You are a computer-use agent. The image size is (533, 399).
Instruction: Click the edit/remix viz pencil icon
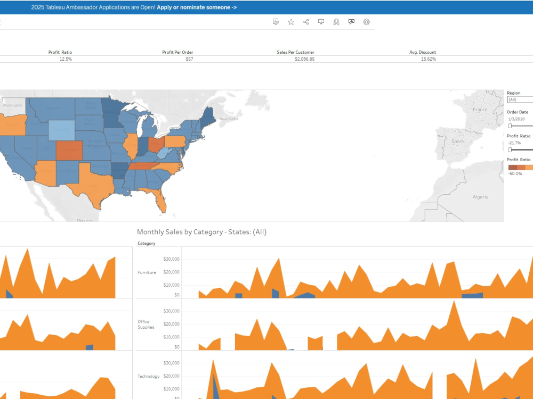(276, 22)
